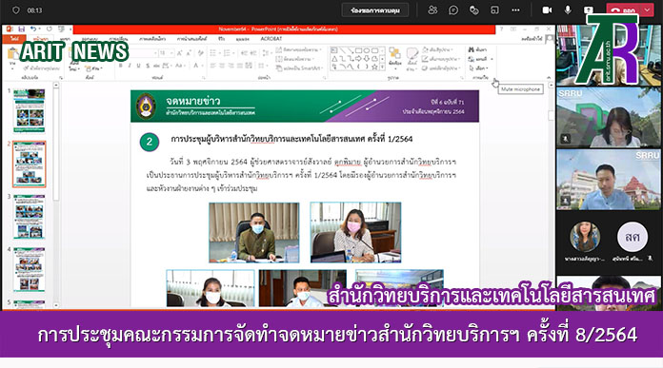
Task: Expand the leave options dropdown arrow
Action: click(648, 10)
